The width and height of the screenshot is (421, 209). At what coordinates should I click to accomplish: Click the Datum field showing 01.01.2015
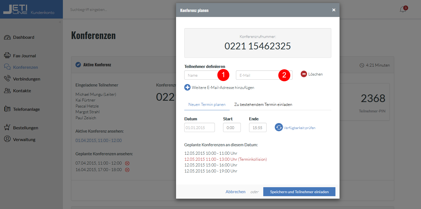pos(200,127)
